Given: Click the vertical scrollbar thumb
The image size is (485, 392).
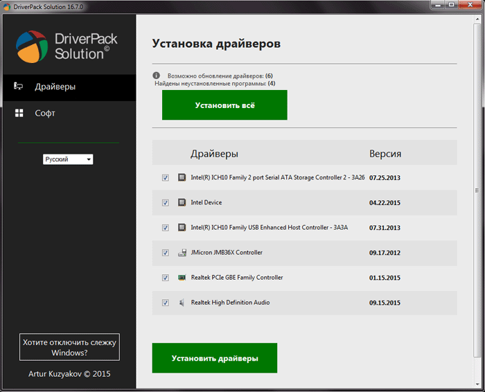Looking at the screenshot, I should tap(477, 190).
